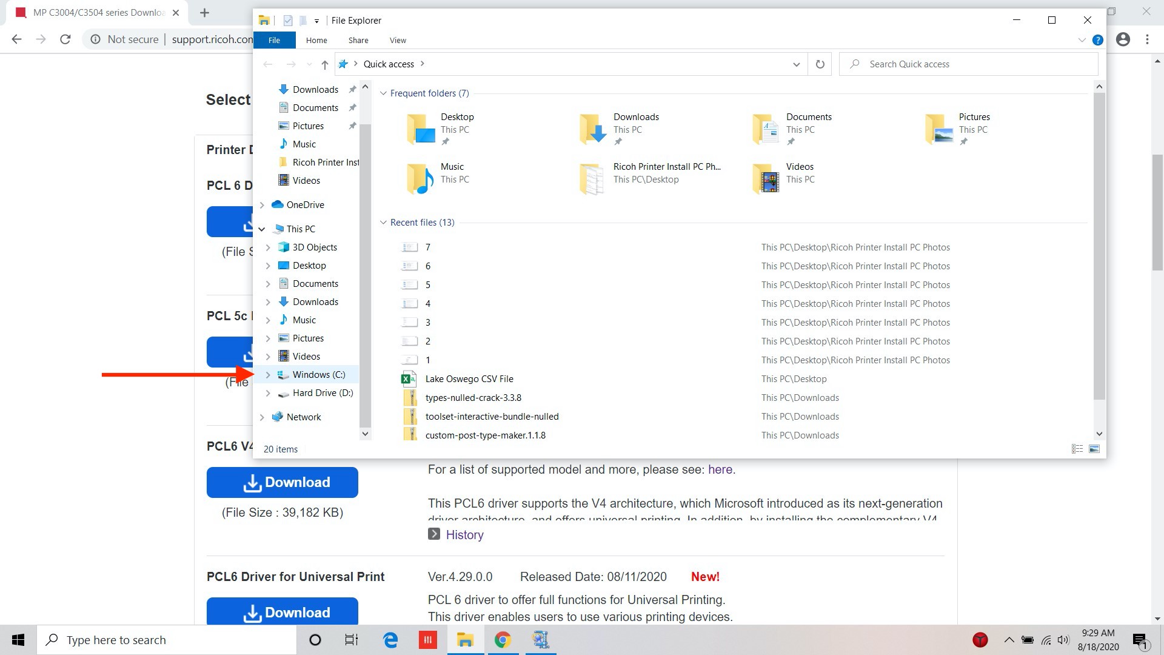
Task: Open a new Chrome tab
Action: [204, 13]
